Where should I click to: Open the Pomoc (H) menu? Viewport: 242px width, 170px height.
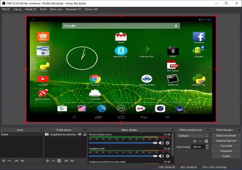[x=91, y=9]
